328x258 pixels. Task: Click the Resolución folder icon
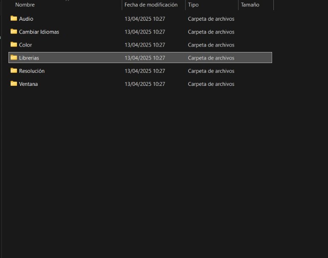[x=14, y=71]
